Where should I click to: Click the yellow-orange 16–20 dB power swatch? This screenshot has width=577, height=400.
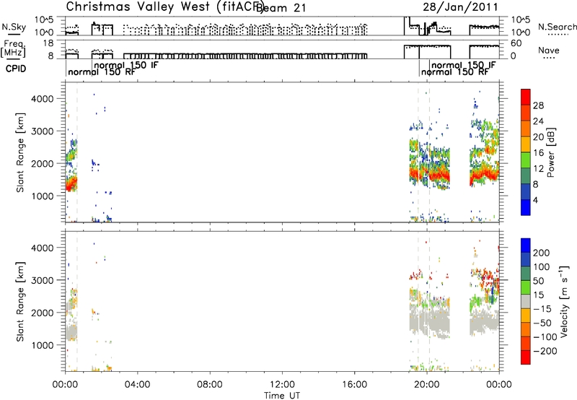[526, 144]
